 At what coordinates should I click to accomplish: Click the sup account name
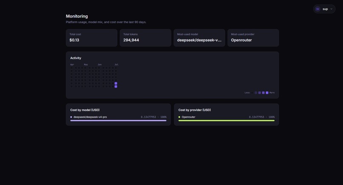pyautogui.click(x=325, y=9)
